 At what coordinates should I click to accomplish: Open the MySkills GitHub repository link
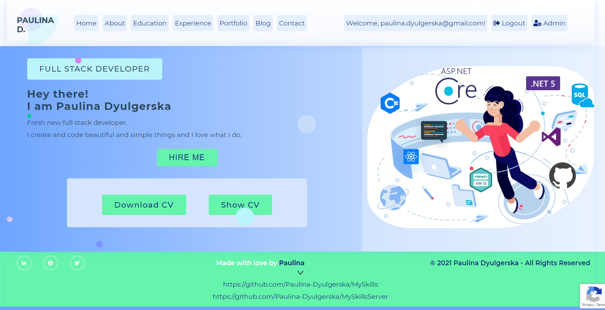[300, 284]
